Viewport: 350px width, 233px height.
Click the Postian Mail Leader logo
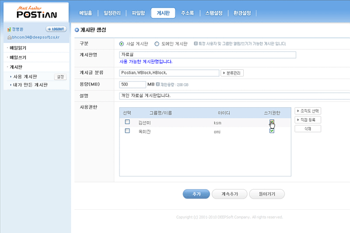(36, 12)
